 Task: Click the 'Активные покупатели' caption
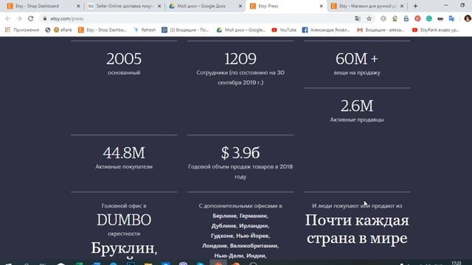click(x=124, y=167)
